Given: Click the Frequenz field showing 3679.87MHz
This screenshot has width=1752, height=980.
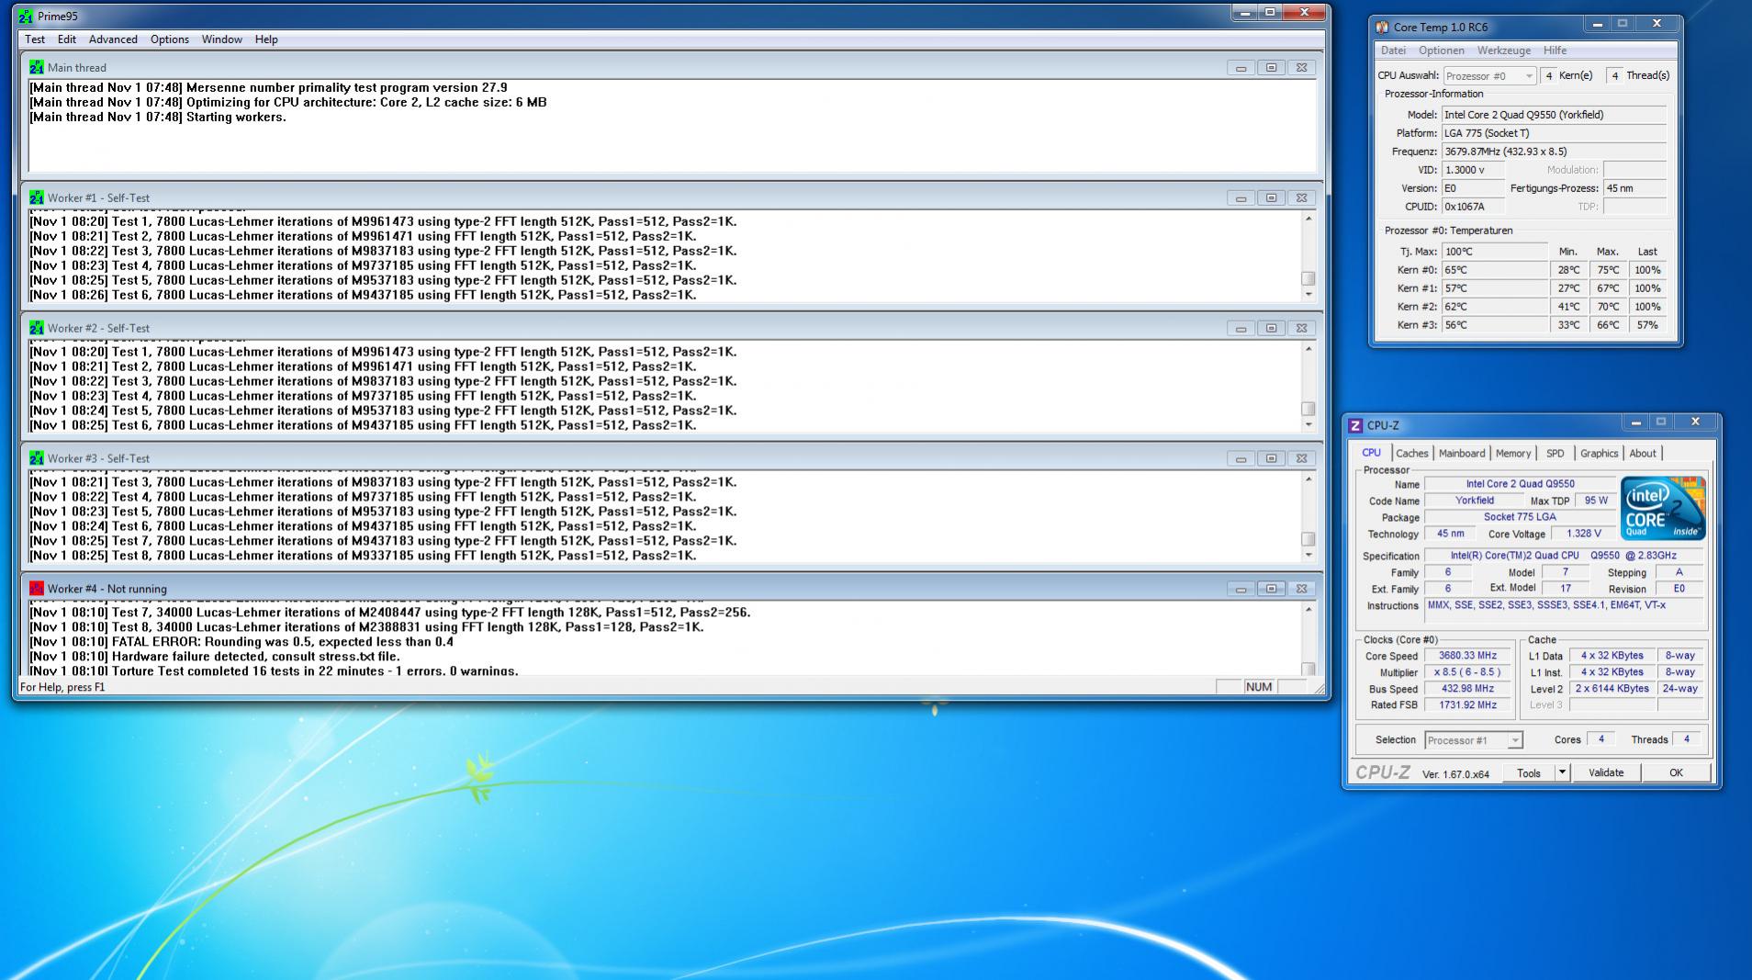Looking at the screenshot, I should pyautogui.click(x=1554, y=152).
